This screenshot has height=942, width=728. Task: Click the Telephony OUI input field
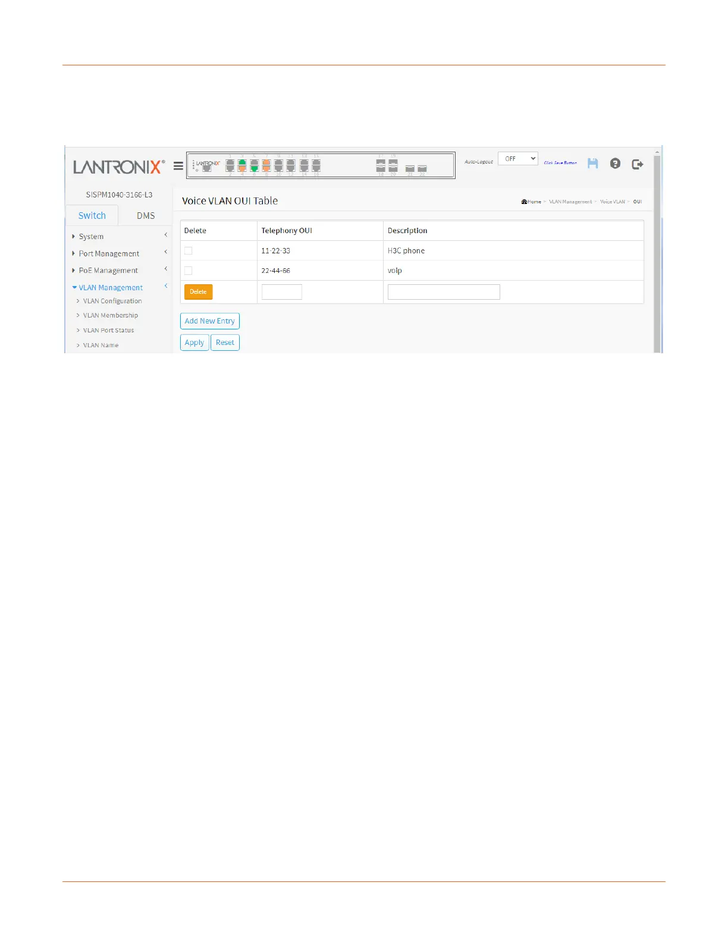click(x=282, y=292)
